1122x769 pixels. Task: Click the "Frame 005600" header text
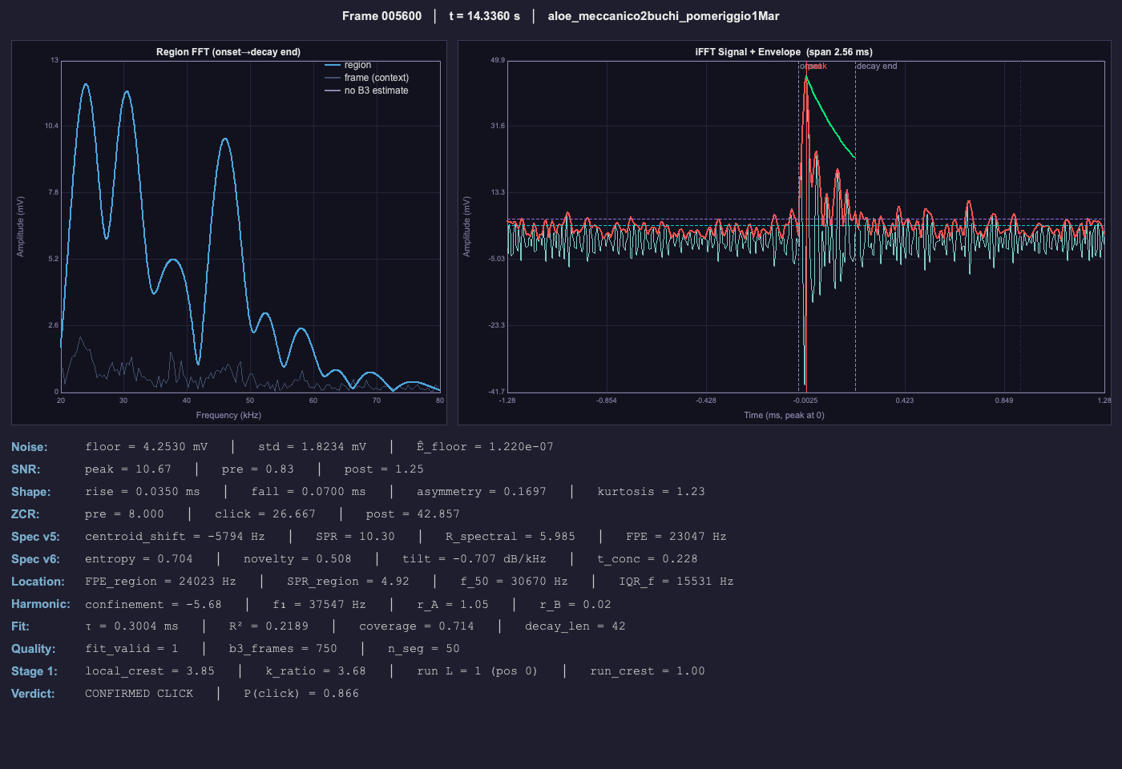(x=381, y=16)
